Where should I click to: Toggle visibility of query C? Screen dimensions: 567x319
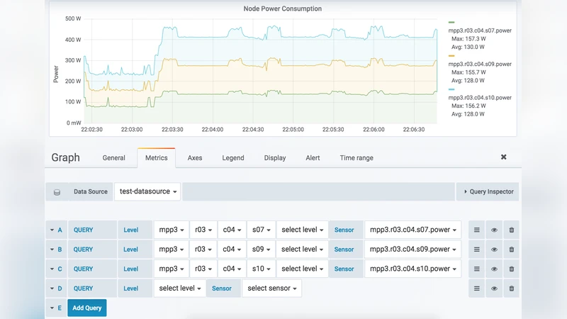[x=494, y=269]
